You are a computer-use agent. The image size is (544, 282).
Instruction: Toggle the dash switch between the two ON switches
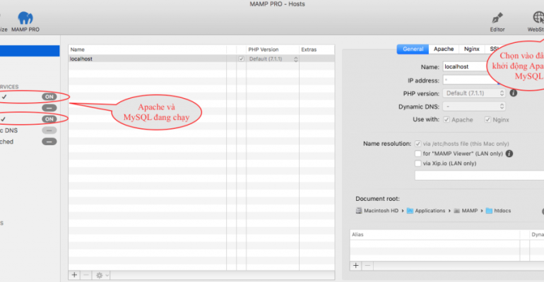(49, 108)
